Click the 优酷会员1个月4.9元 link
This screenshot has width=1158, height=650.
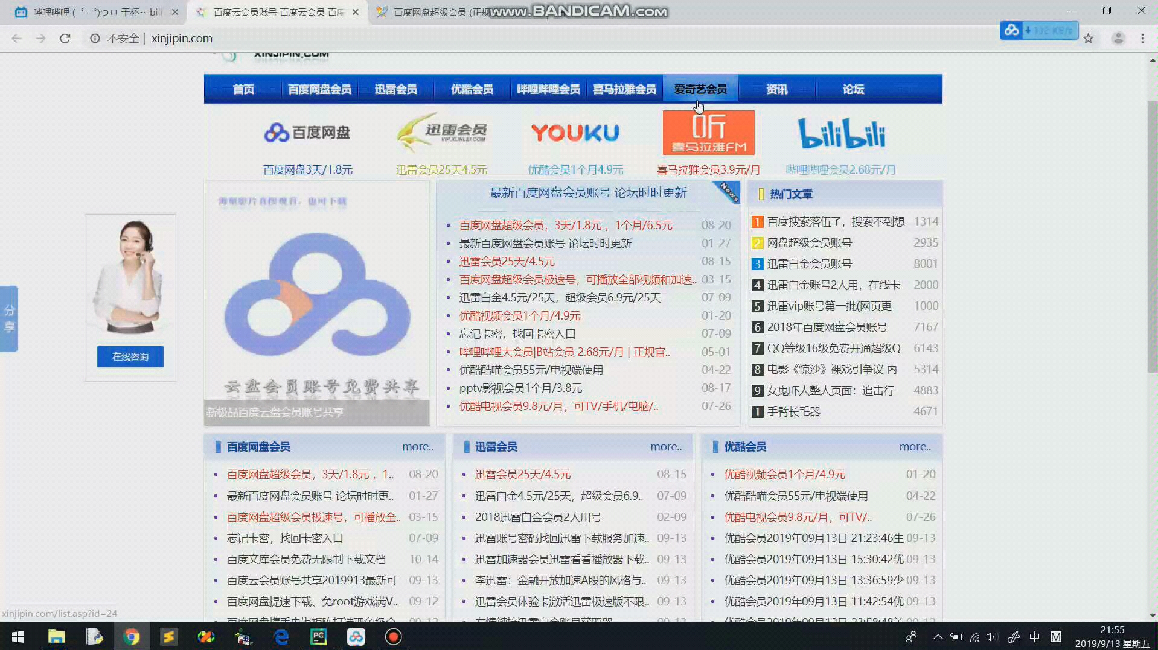[x=575, y=170]
